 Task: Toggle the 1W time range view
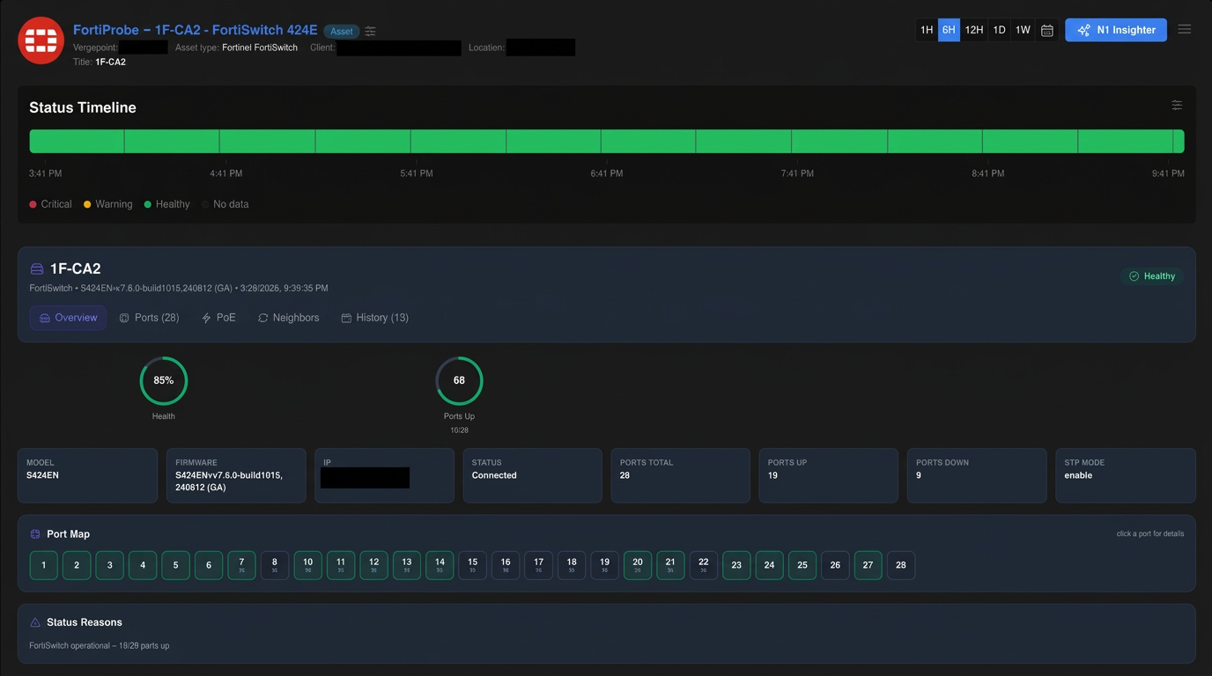pos(1023,29)
